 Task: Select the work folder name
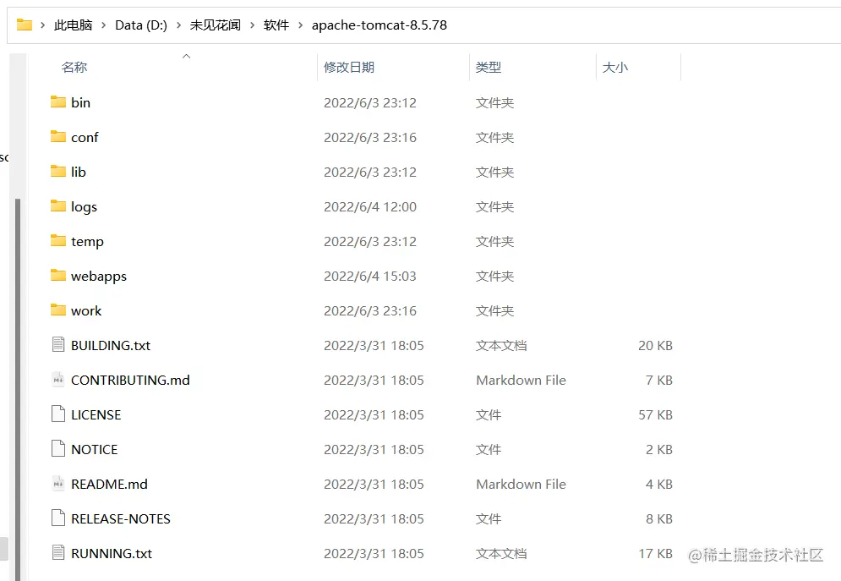tap(86, 310)
